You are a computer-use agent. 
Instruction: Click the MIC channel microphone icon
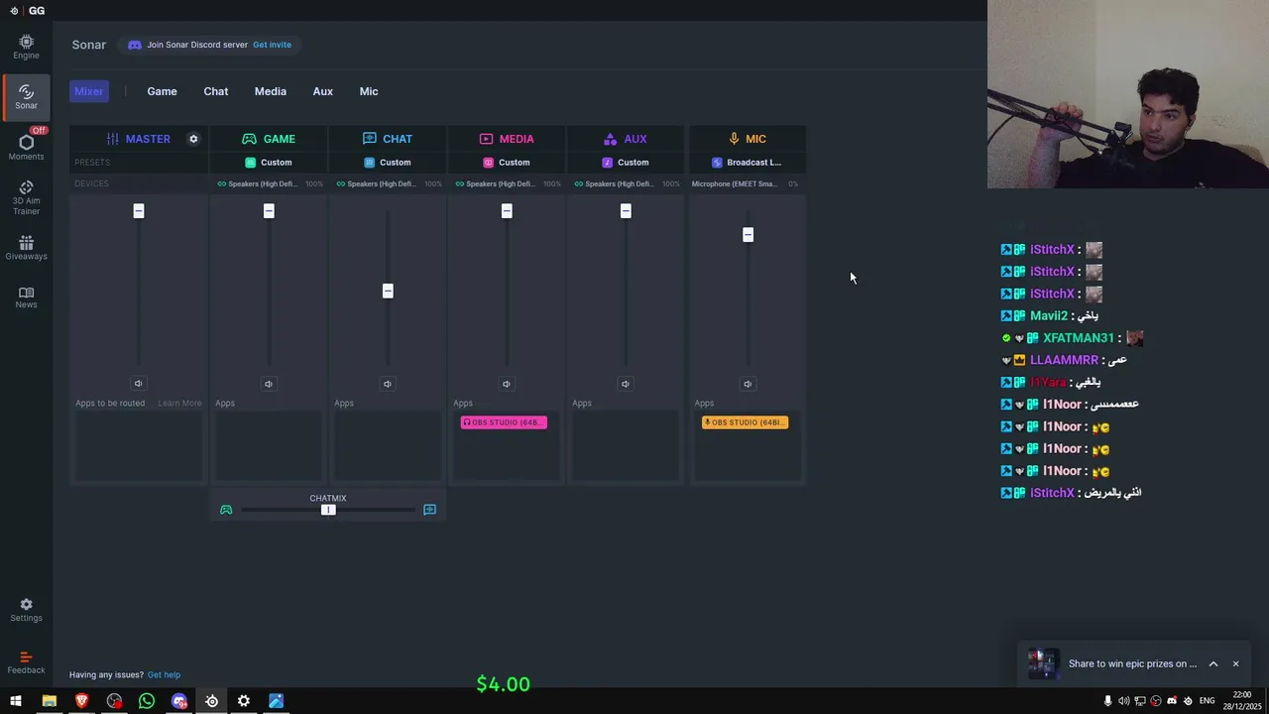(x=734, y=139)
